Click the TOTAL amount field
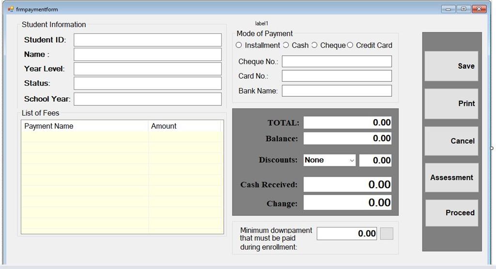The height and width of the screenshot is (269, 496). tap(347, 122)
